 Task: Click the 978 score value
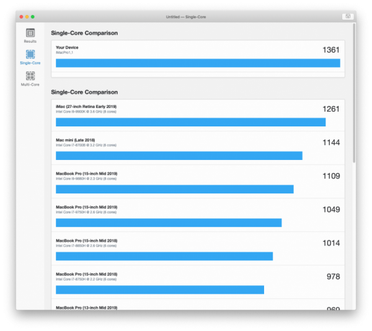point(333,276)
